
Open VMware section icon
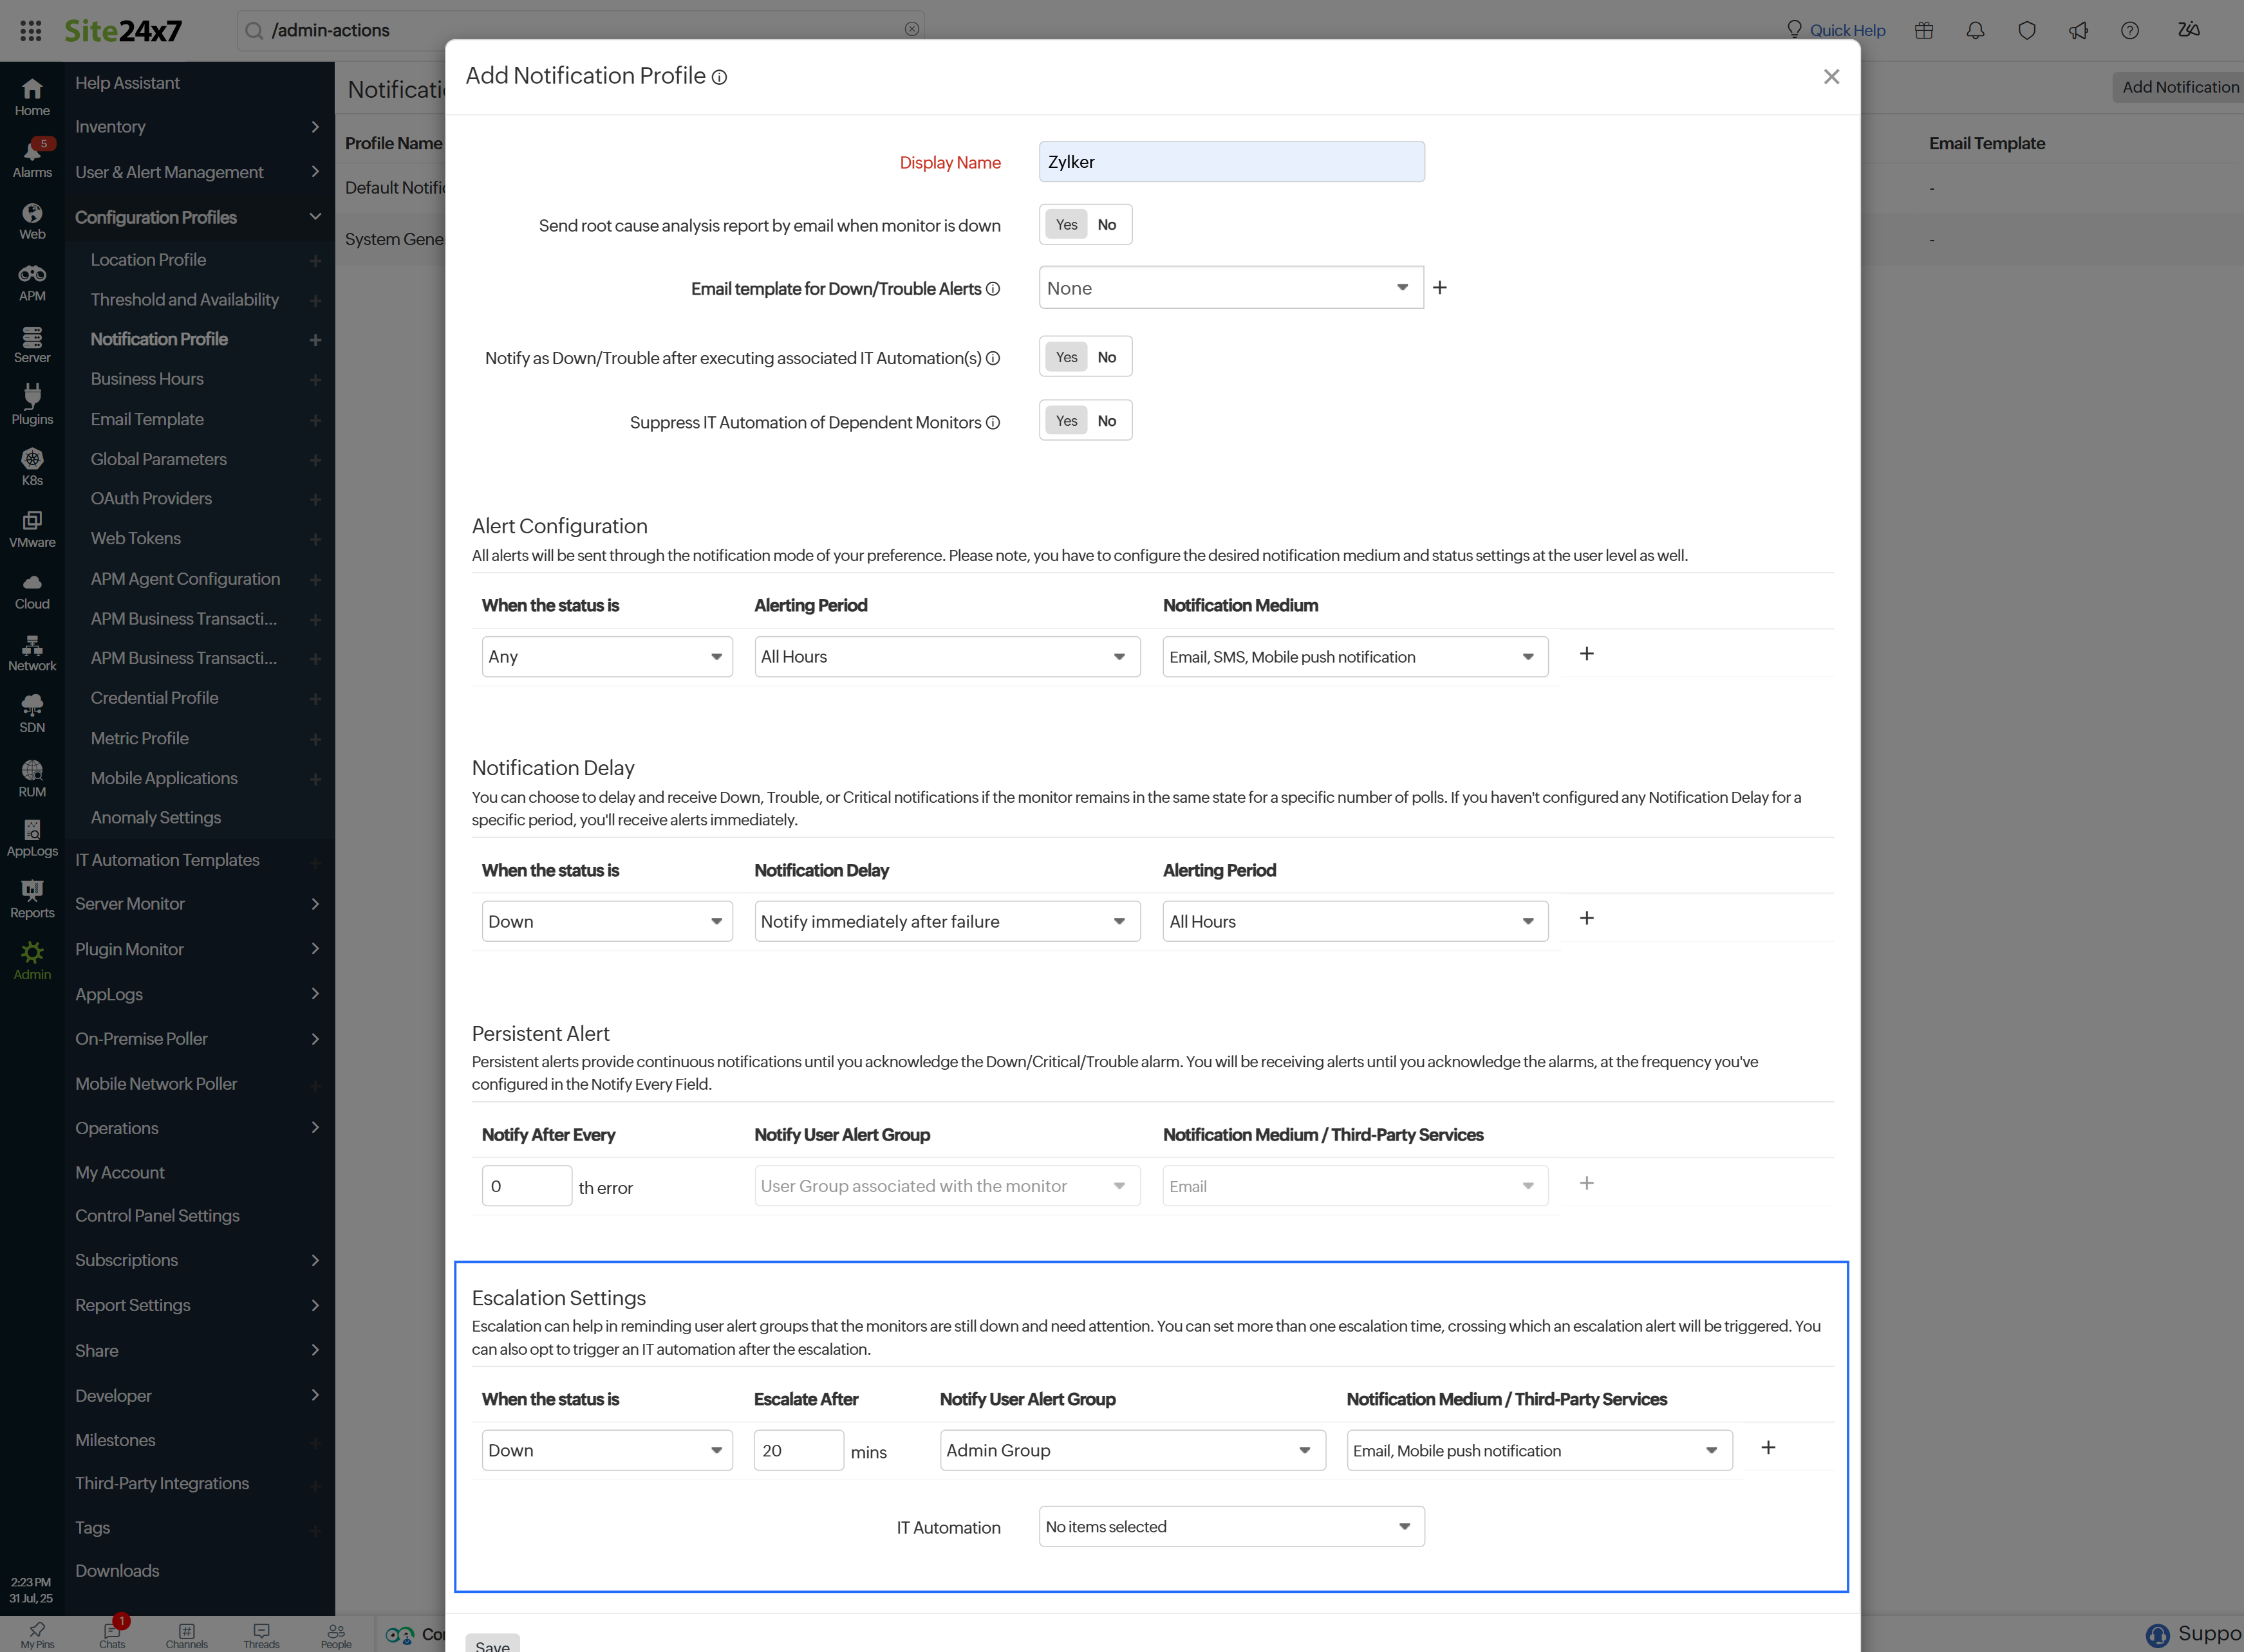tap(32, 530)
